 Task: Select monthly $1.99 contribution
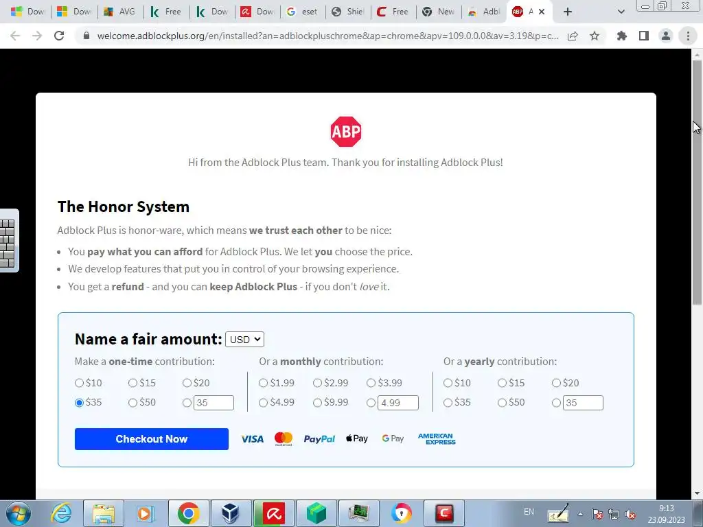point(263,383)
